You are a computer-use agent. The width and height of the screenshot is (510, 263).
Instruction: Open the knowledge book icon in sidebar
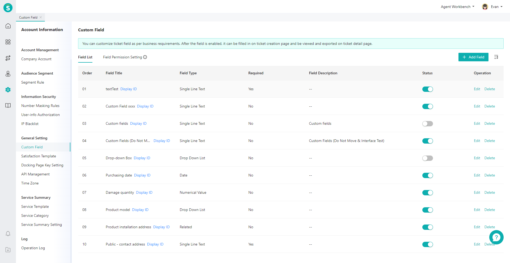tap(8, 105)
